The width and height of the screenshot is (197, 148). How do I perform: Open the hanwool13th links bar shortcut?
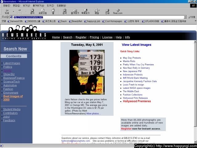click(x=15, y=21)
